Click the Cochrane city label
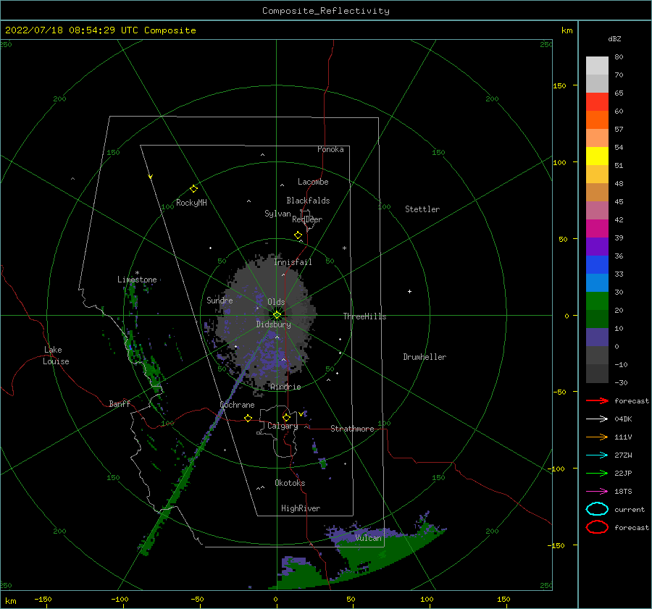This screenshot has width=652, height=609. coord(237,405)
